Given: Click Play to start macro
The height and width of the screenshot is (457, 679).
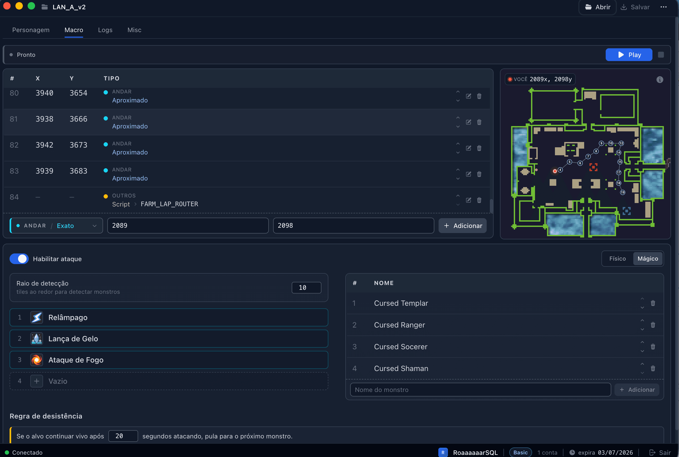Looking at the screenshot, I should click(629, 55).
